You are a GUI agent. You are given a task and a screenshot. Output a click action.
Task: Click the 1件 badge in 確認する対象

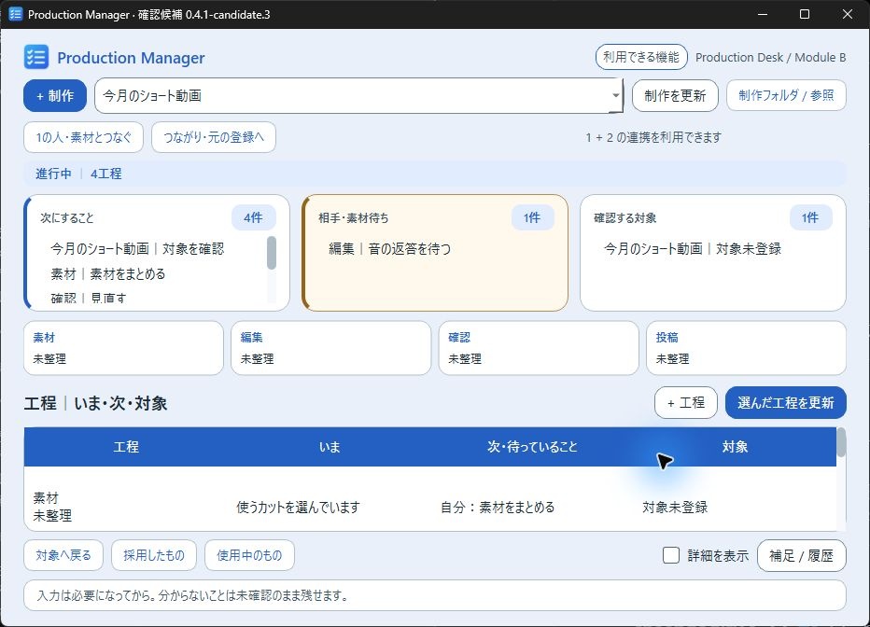810,218
